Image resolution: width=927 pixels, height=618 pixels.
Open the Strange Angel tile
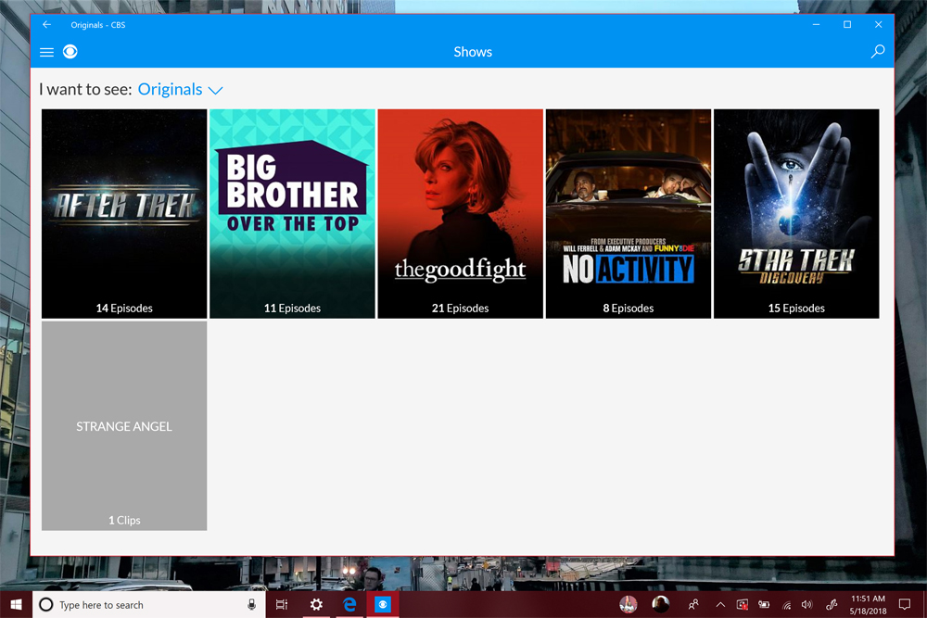coord(124,425)
